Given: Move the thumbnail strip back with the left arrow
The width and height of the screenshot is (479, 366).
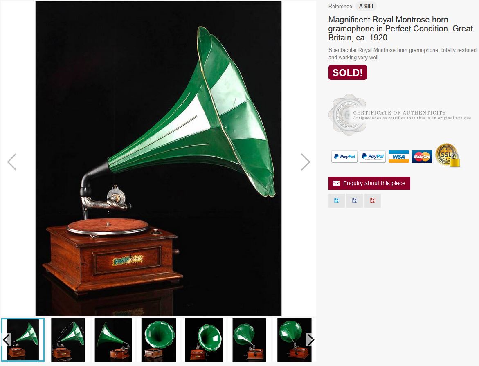Looking at the screenshot, I should 7,340.
